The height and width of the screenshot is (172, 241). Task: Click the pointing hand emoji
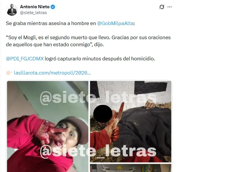tap(9, 73)
